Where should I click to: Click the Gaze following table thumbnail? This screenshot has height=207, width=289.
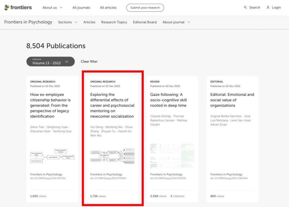click(172, 156)
